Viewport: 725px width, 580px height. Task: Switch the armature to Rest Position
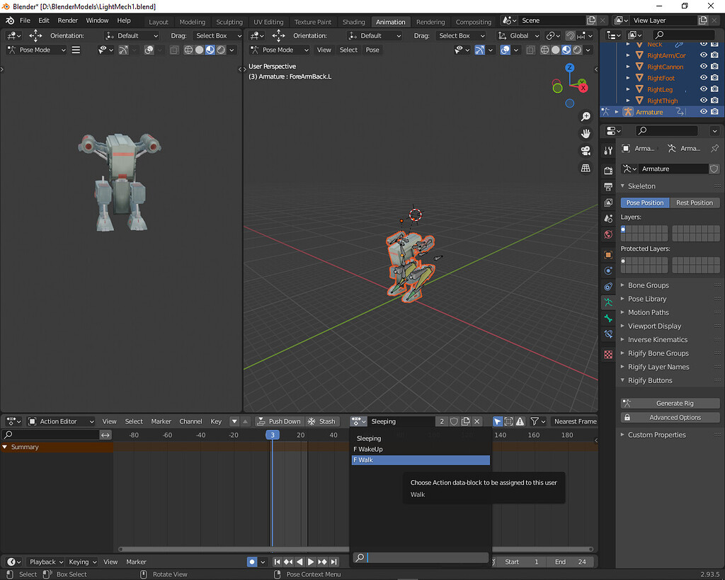pos(694,203)
